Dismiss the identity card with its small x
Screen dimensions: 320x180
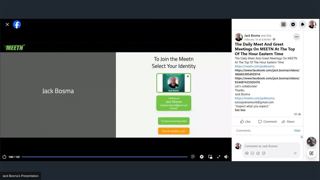(x=188, y=76)
